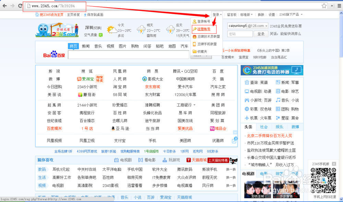
Task: Reload the page using the refresh icon
Action: pos(20,6)
